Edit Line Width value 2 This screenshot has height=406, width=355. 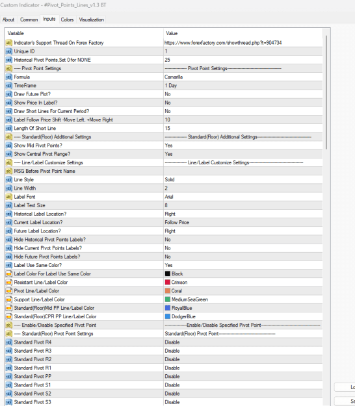[x=243, y=188]
